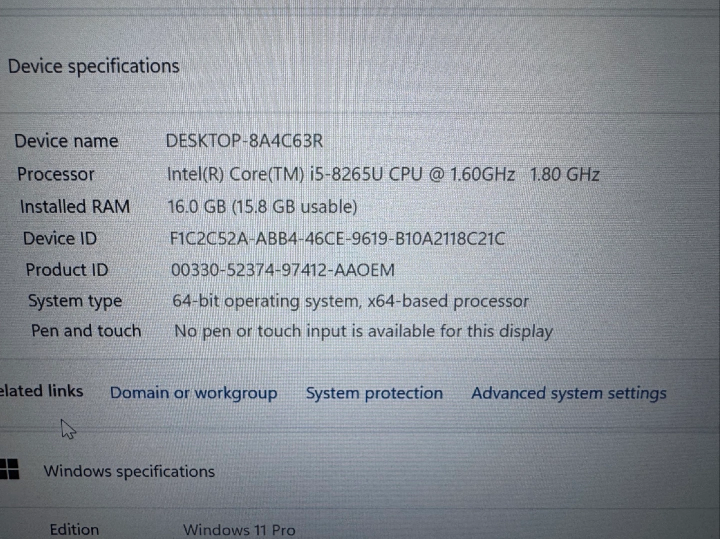Viewport: 720px width, 539px height.
Task: Expand the Windows specifications section
Action: tap(129, 471)
